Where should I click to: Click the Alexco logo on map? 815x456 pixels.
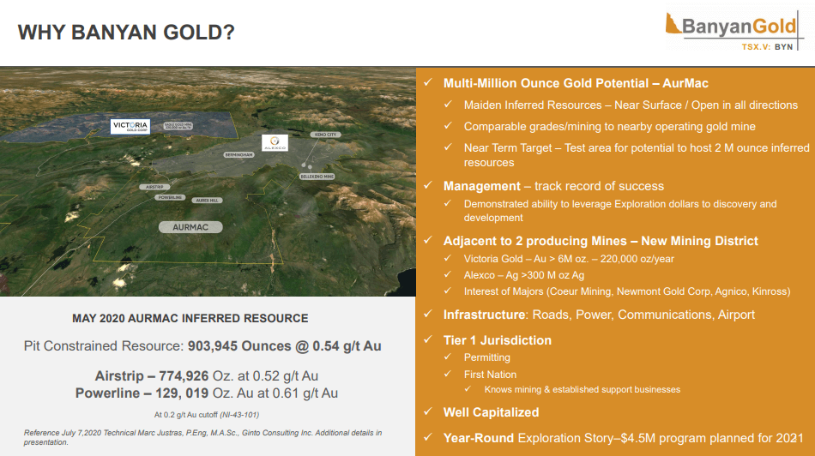275,142
